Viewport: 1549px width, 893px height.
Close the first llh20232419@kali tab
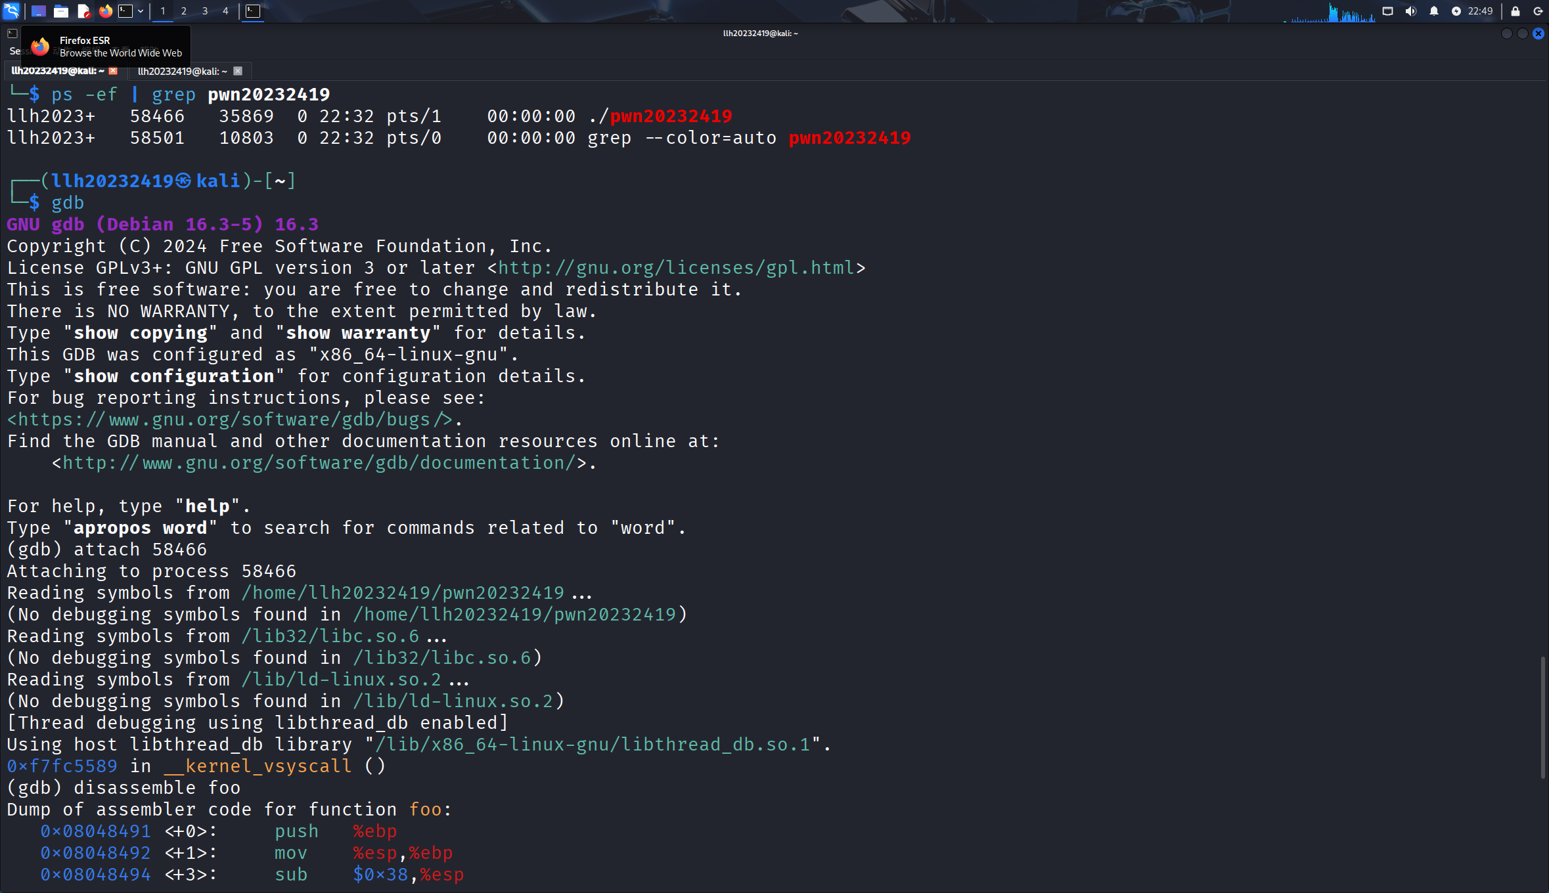(x=113, y=71)
